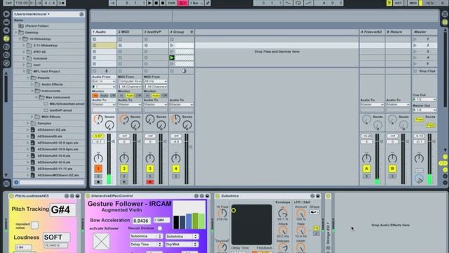The height and width of the screenshot is (253, 449).
Task: Open Audio From dropdown on track 1
Action: (104, 82)
